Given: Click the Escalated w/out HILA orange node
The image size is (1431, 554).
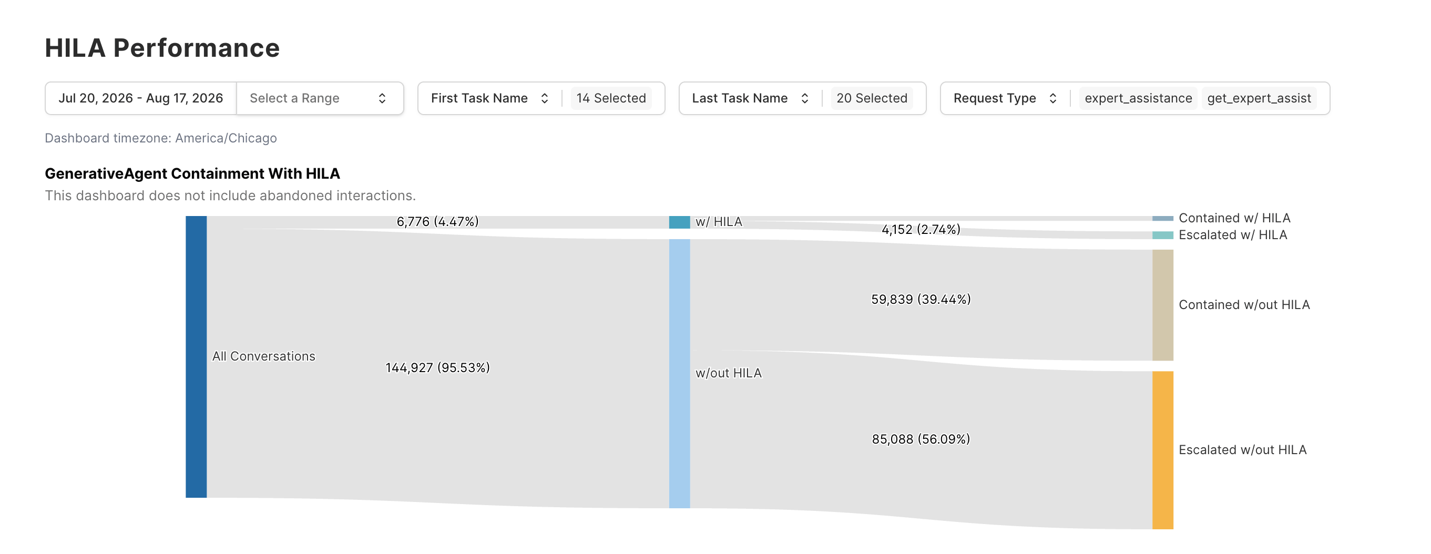Looking at the screenshot, I should click(x=1163, y=450).
